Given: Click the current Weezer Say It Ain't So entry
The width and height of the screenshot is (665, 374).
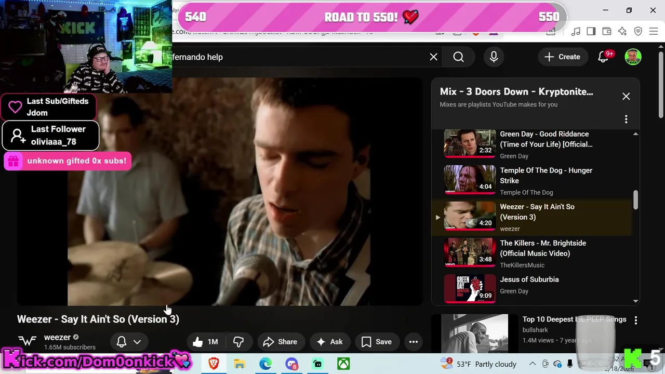Looking at the screenshot, I should pyautogui.click(x=533, y=218).
